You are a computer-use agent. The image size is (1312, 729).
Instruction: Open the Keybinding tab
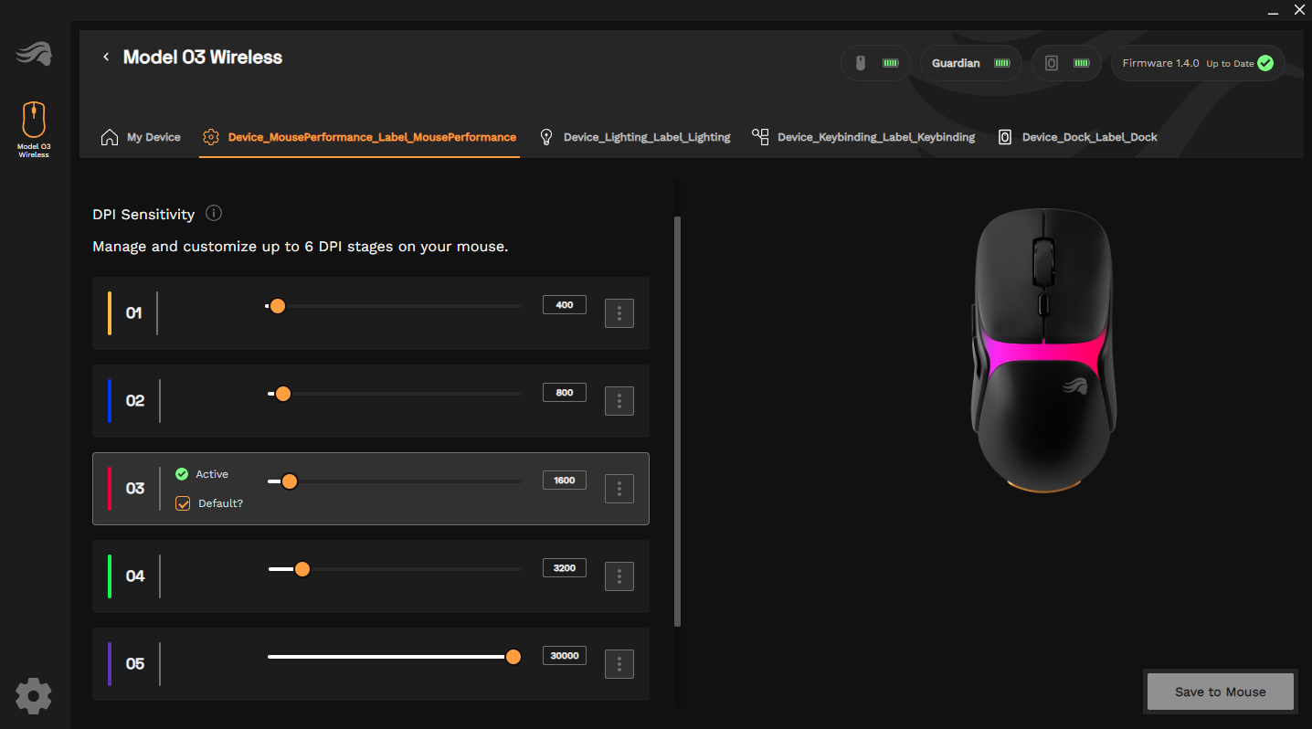pyautogui.click(x=863, y=137)
